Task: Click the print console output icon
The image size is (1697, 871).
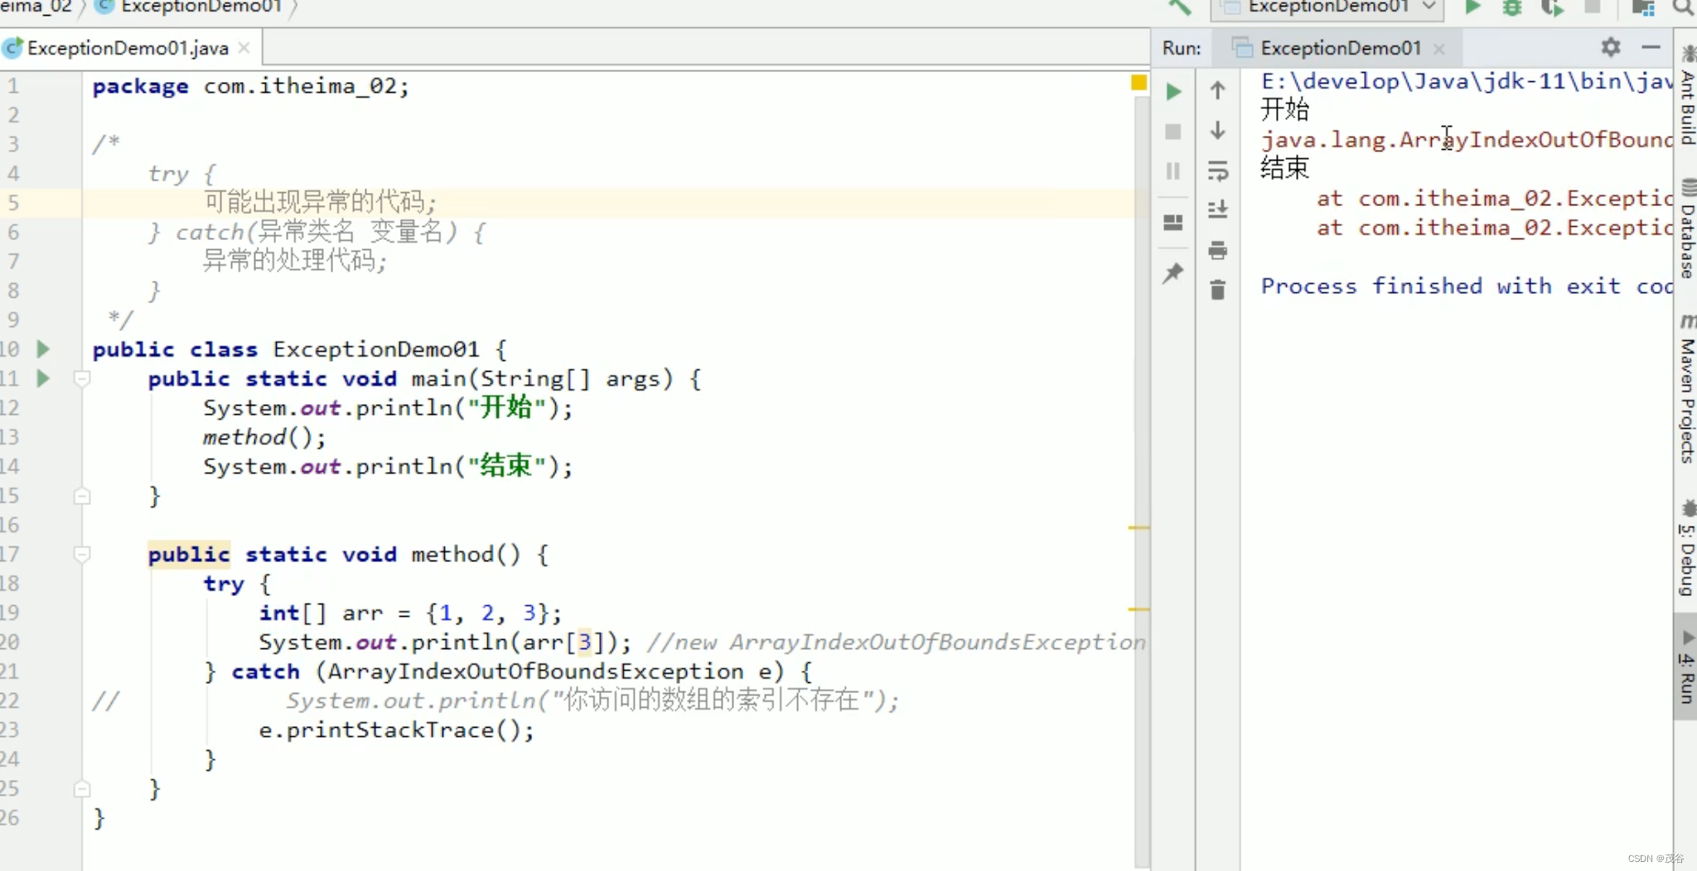Action: point(1217,250)
